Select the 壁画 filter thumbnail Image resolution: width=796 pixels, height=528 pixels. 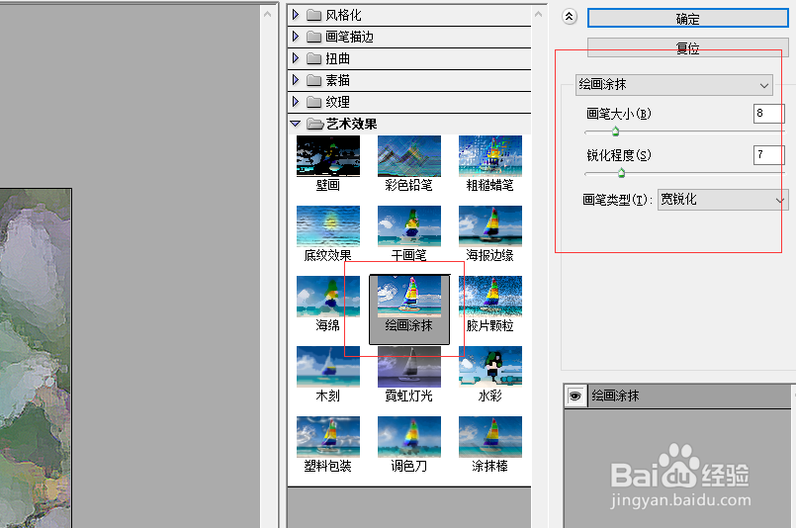(328, 156)
